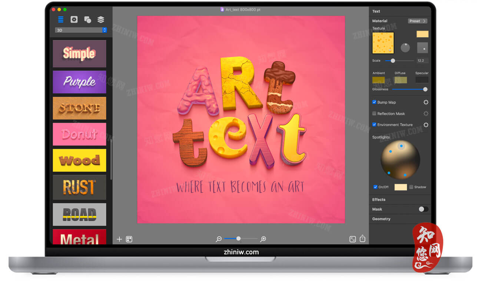Toggle the spotlight On/Off checkbox
The height and width of the screenshot is (288, 481).
[375, 187]
